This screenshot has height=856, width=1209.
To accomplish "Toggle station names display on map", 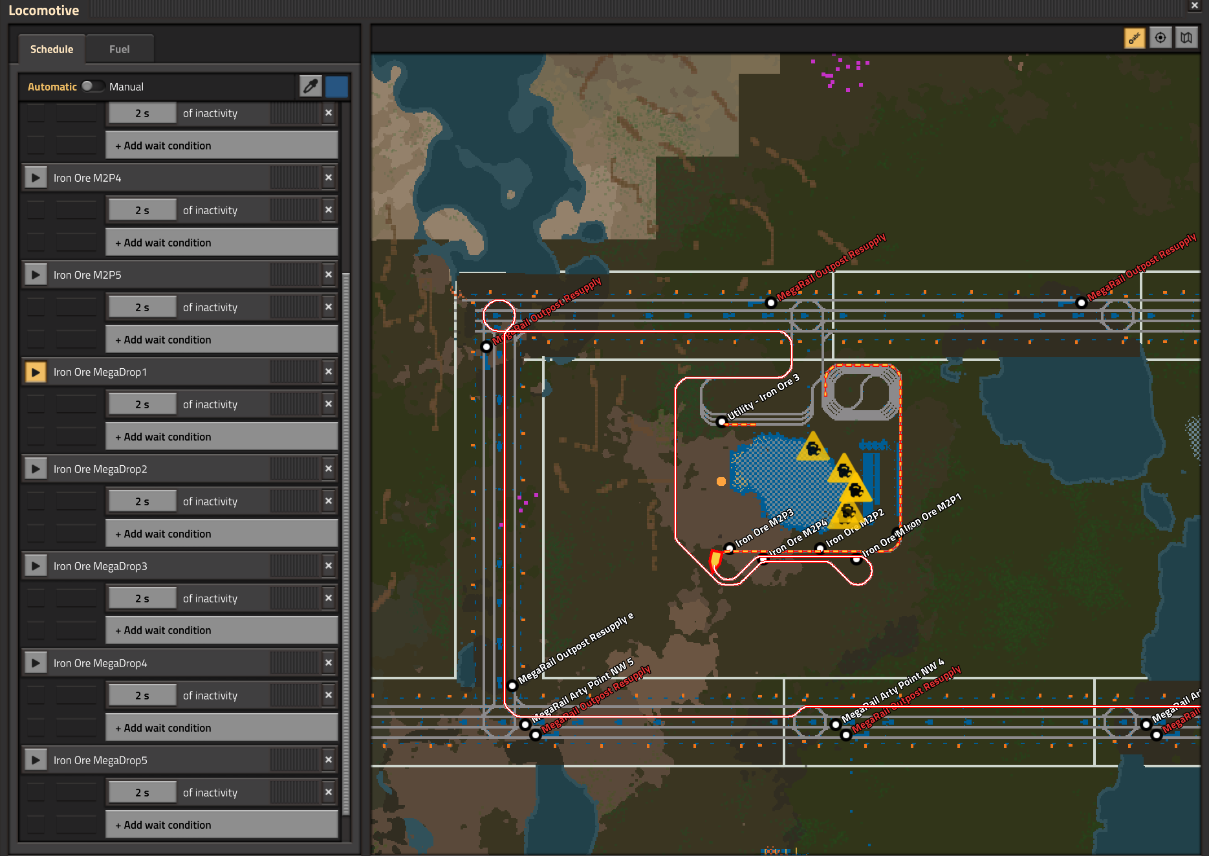I will click(1135, 38).
